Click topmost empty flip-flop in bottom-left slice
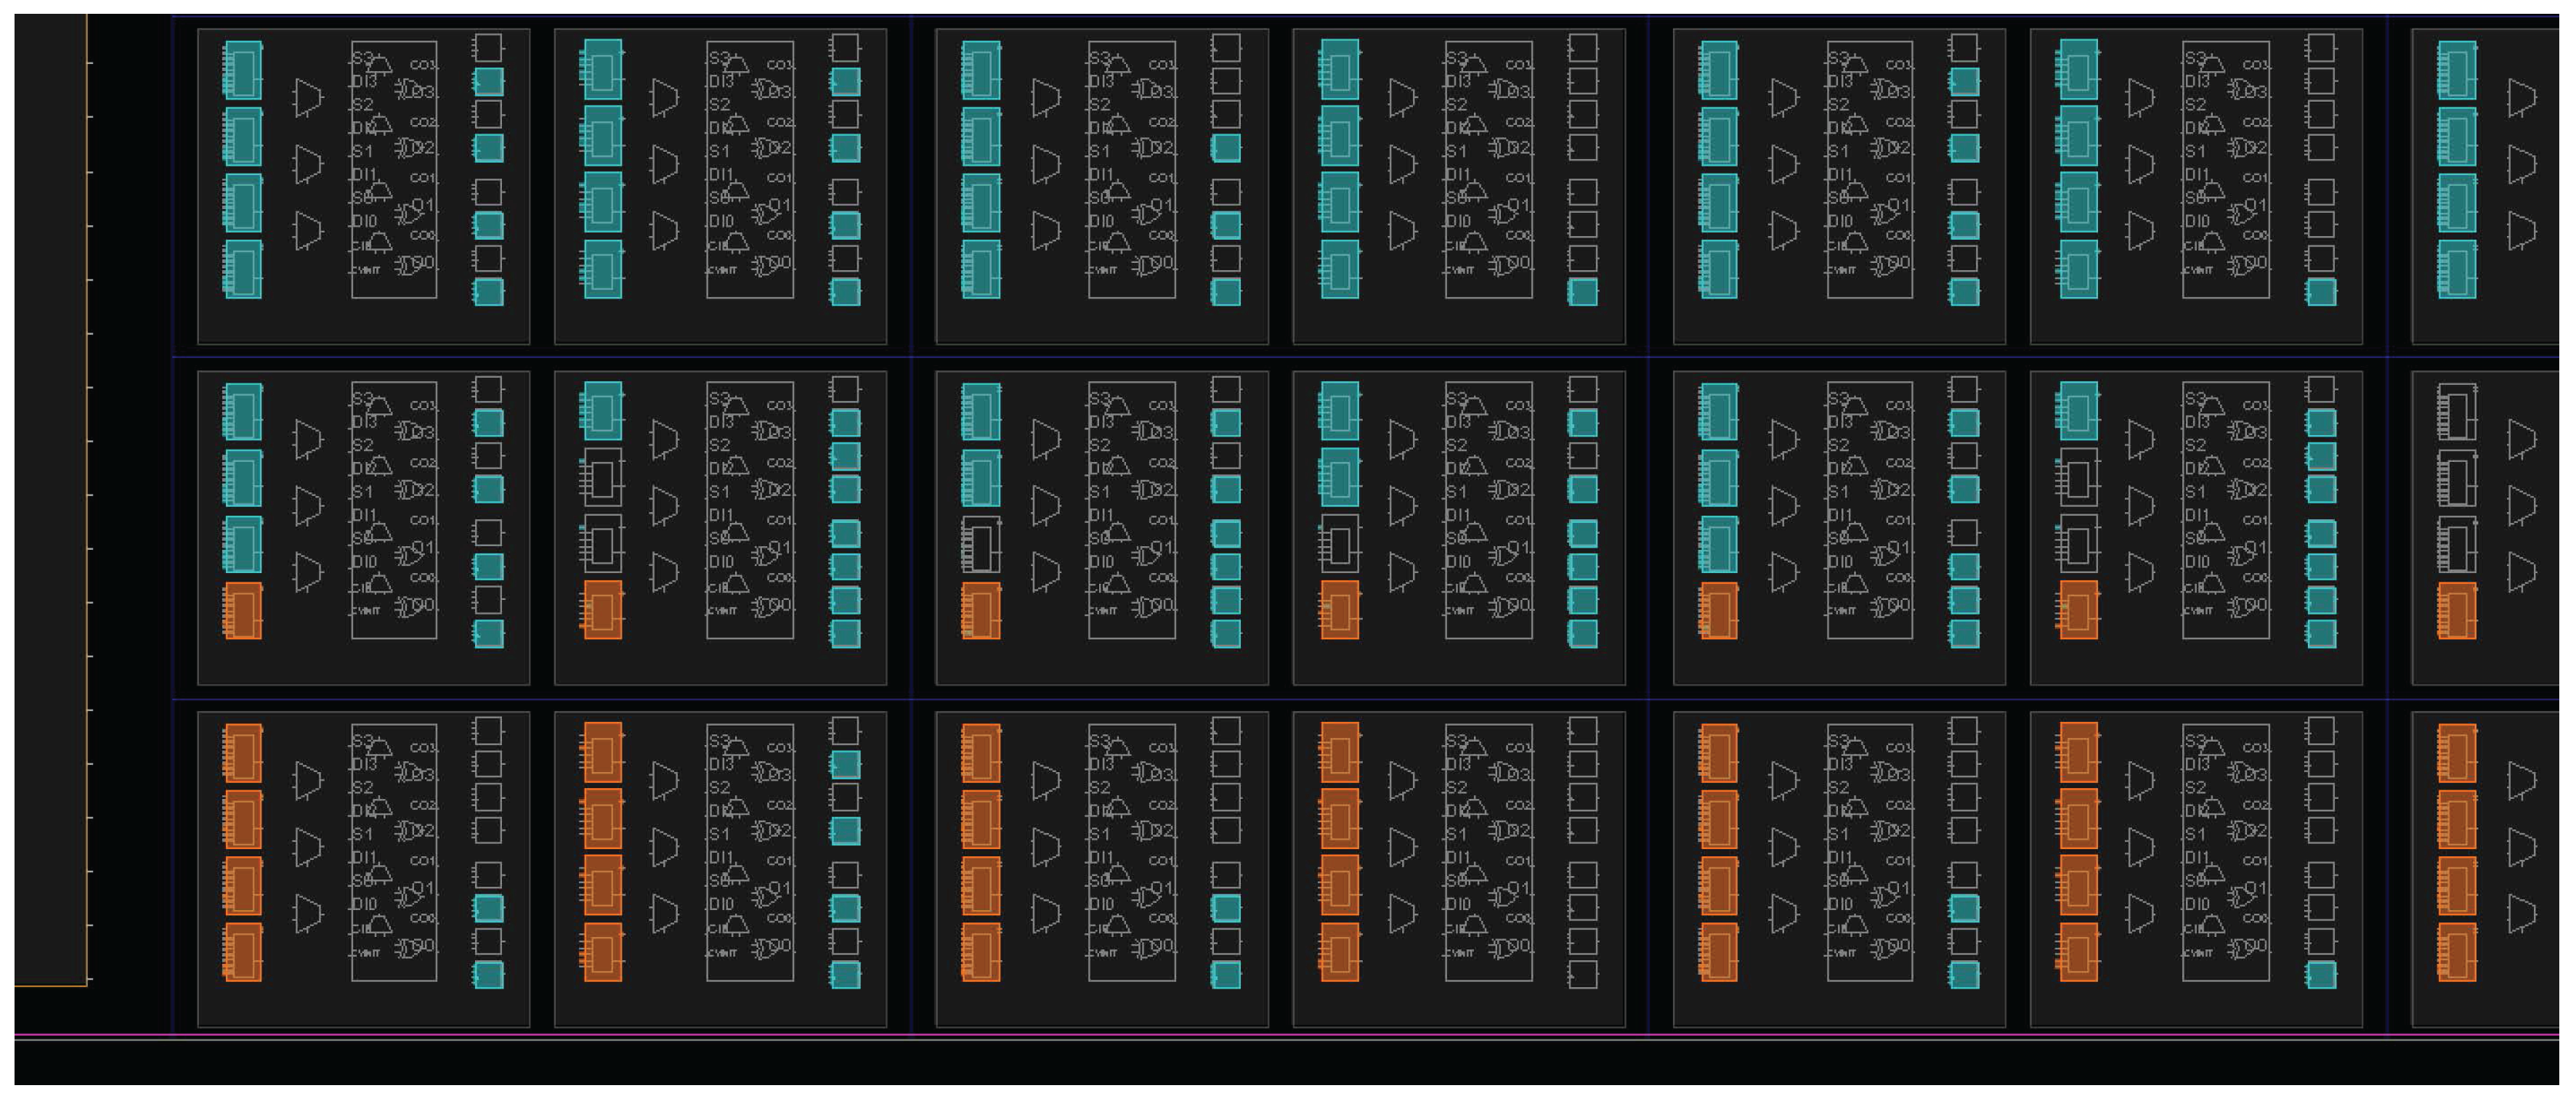 coord(488,731)
